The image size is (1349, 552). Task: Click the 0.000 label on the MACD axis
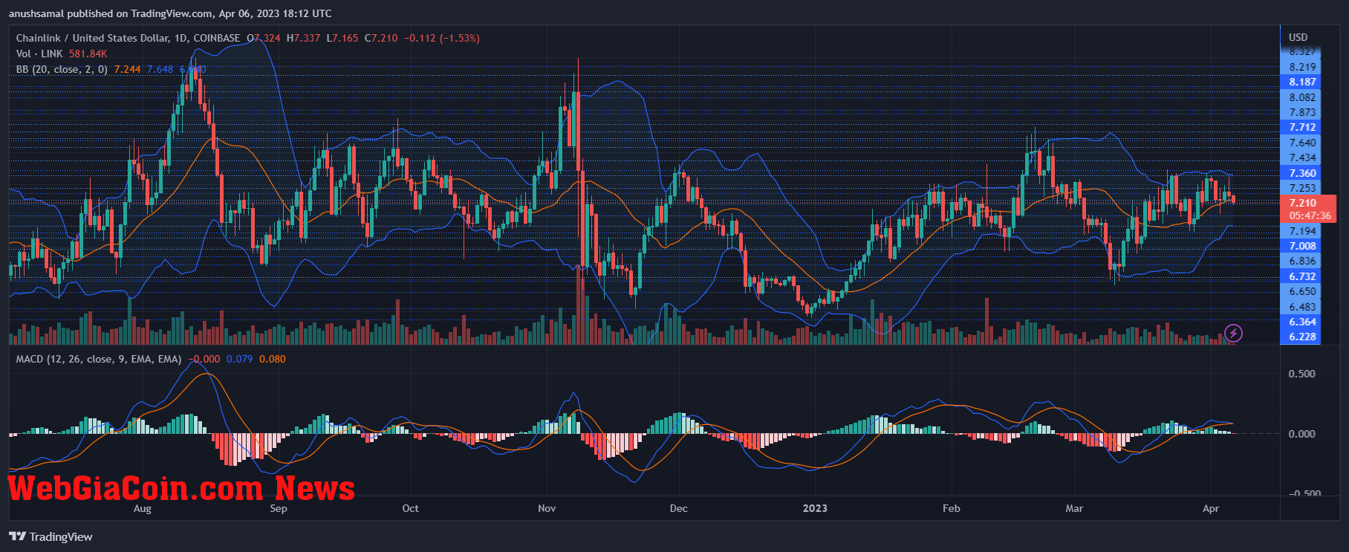[x=1301, y=434]
